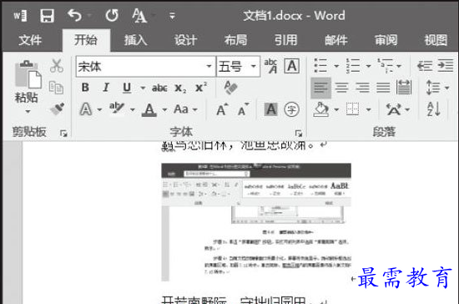Click Increase Indent icon
The width and height of the screenshot is (459, 304).
[446, 66]
